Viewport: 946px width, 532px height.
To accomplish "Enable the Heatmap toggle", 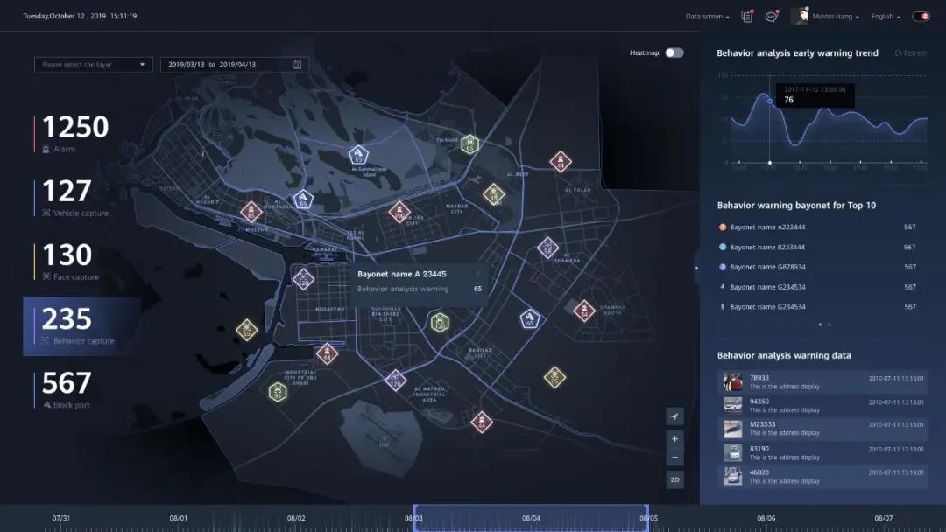I will 674,53.
